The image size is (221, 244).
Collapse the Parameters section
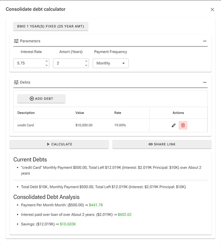[205, 41]
